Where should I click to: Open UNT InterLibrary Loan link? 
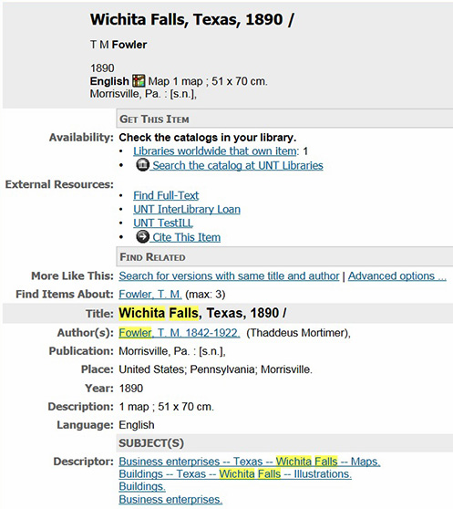(x=187, y=210)
